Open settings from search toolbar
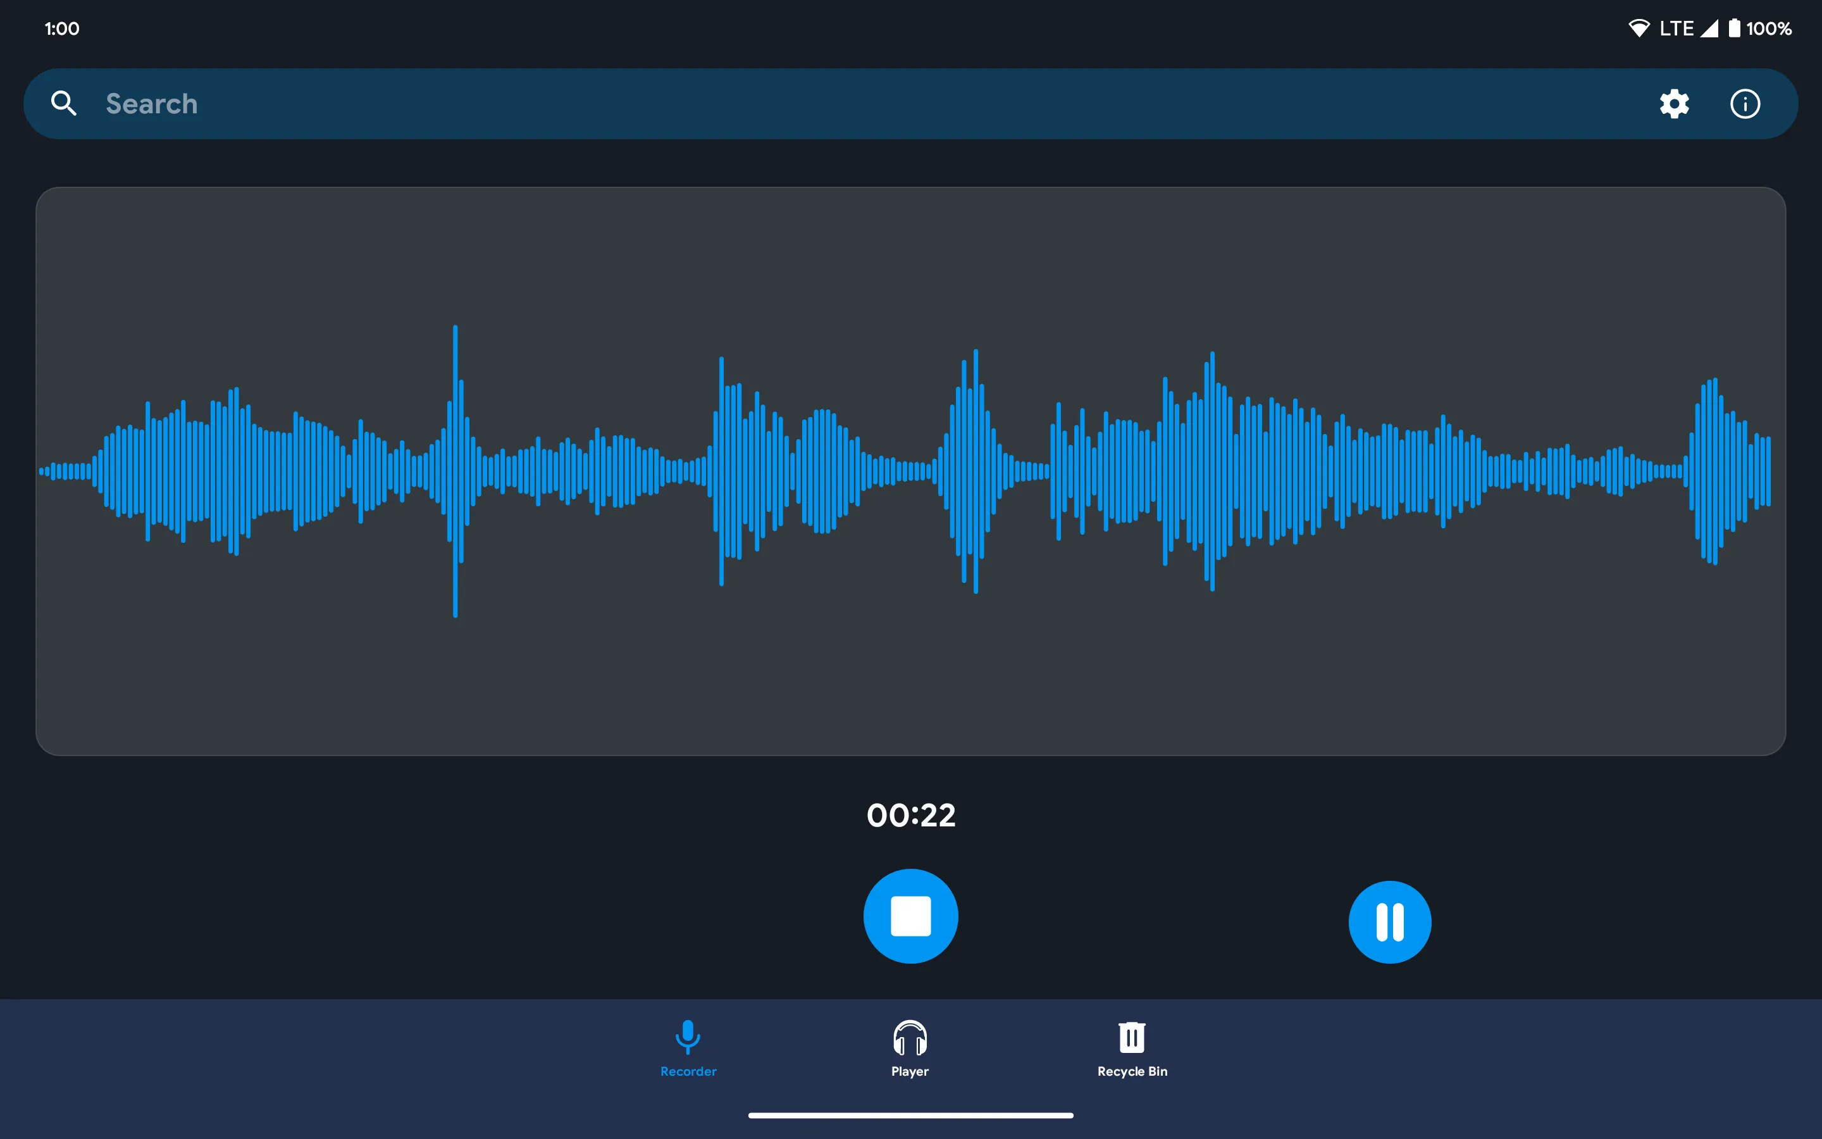Viewport: 1822px width, 1139px height. (1674, 104)
